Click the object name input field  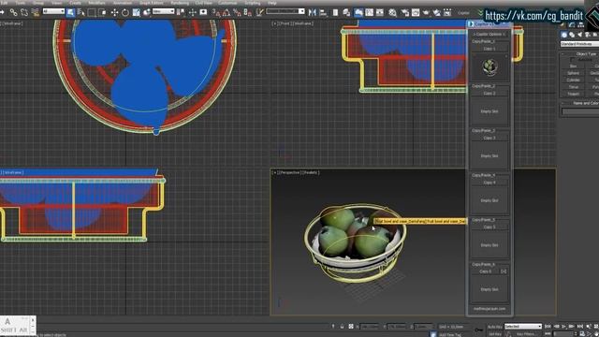coord(580,111)
